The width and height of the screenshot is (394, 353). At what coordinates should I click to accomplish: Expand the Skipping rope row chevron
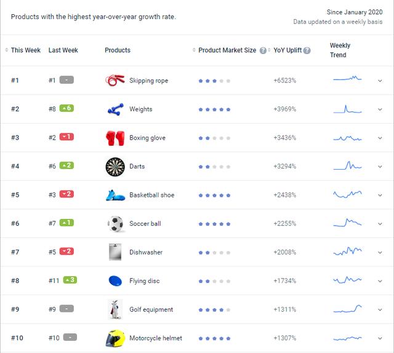coord(380,81)
